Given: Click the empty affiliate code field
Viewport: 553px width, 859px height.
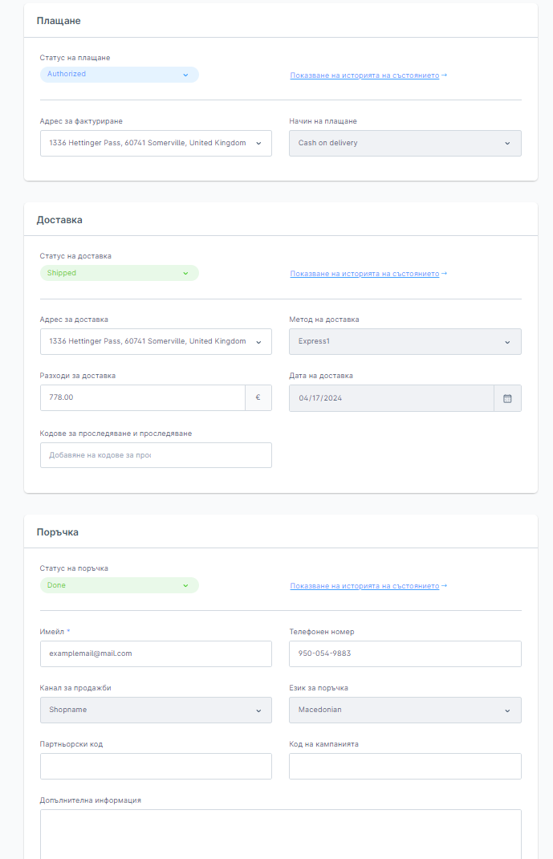Looking at the screenshot, I should click(156, 766).
